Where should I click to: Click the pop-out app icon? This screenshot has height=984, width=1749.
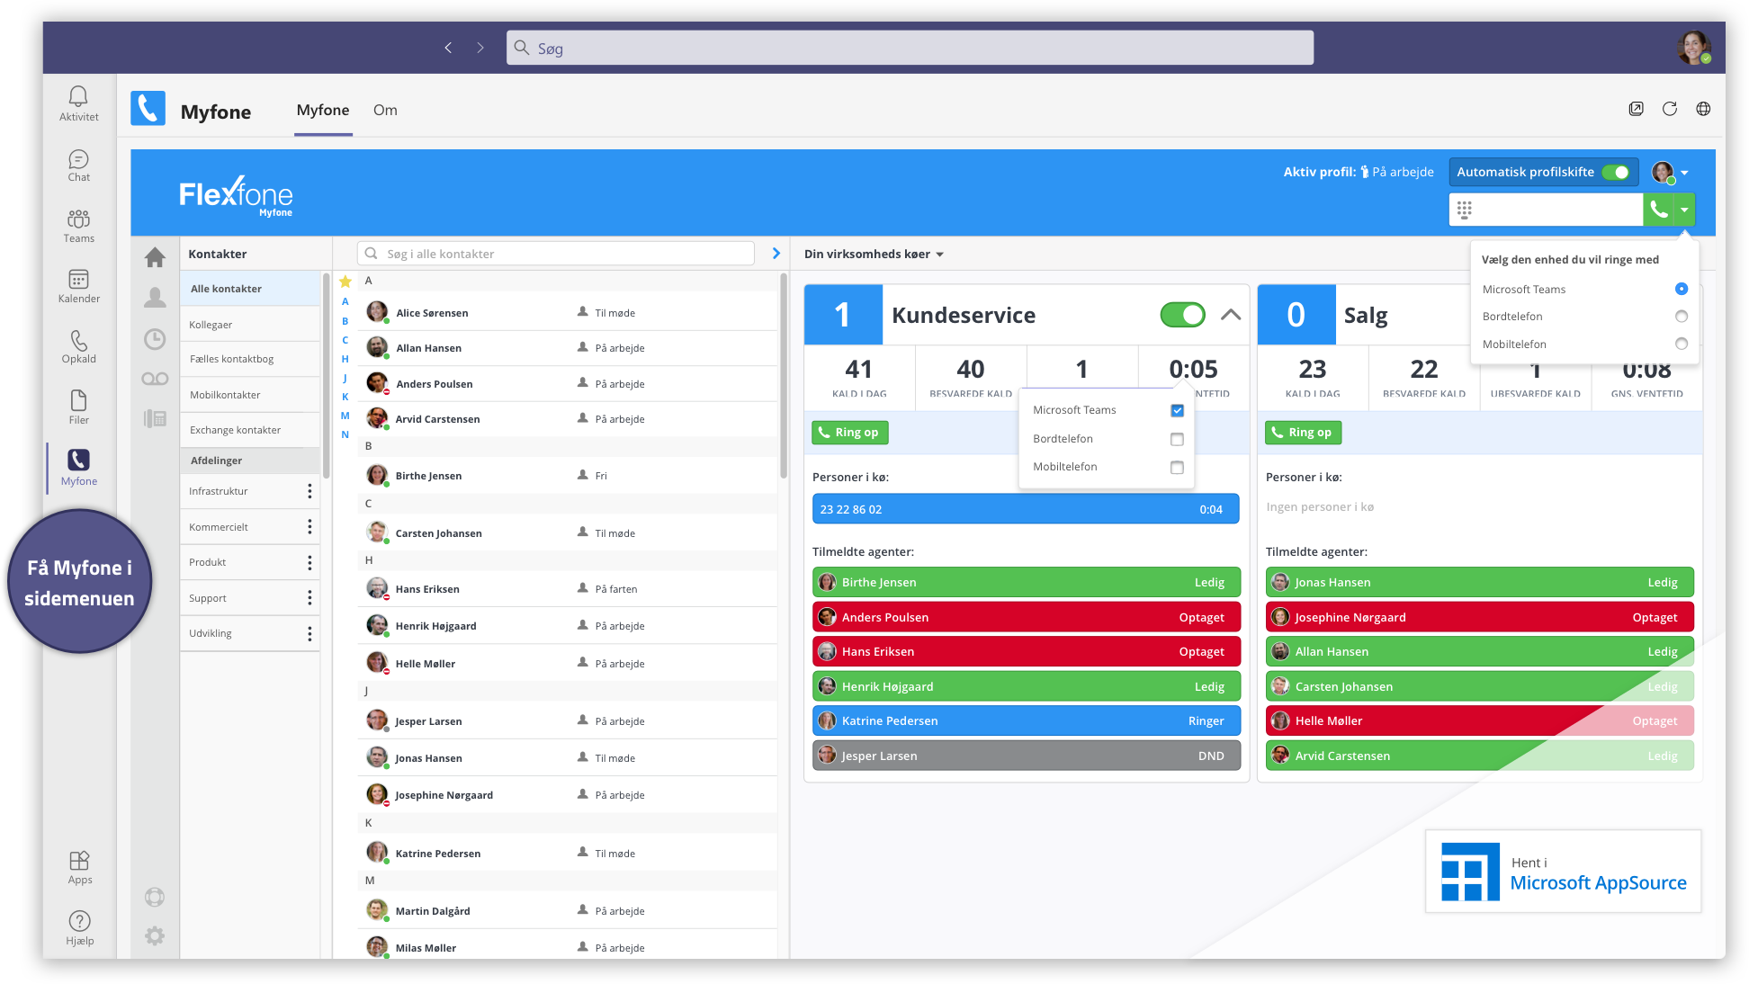(x=1636, y=109)
